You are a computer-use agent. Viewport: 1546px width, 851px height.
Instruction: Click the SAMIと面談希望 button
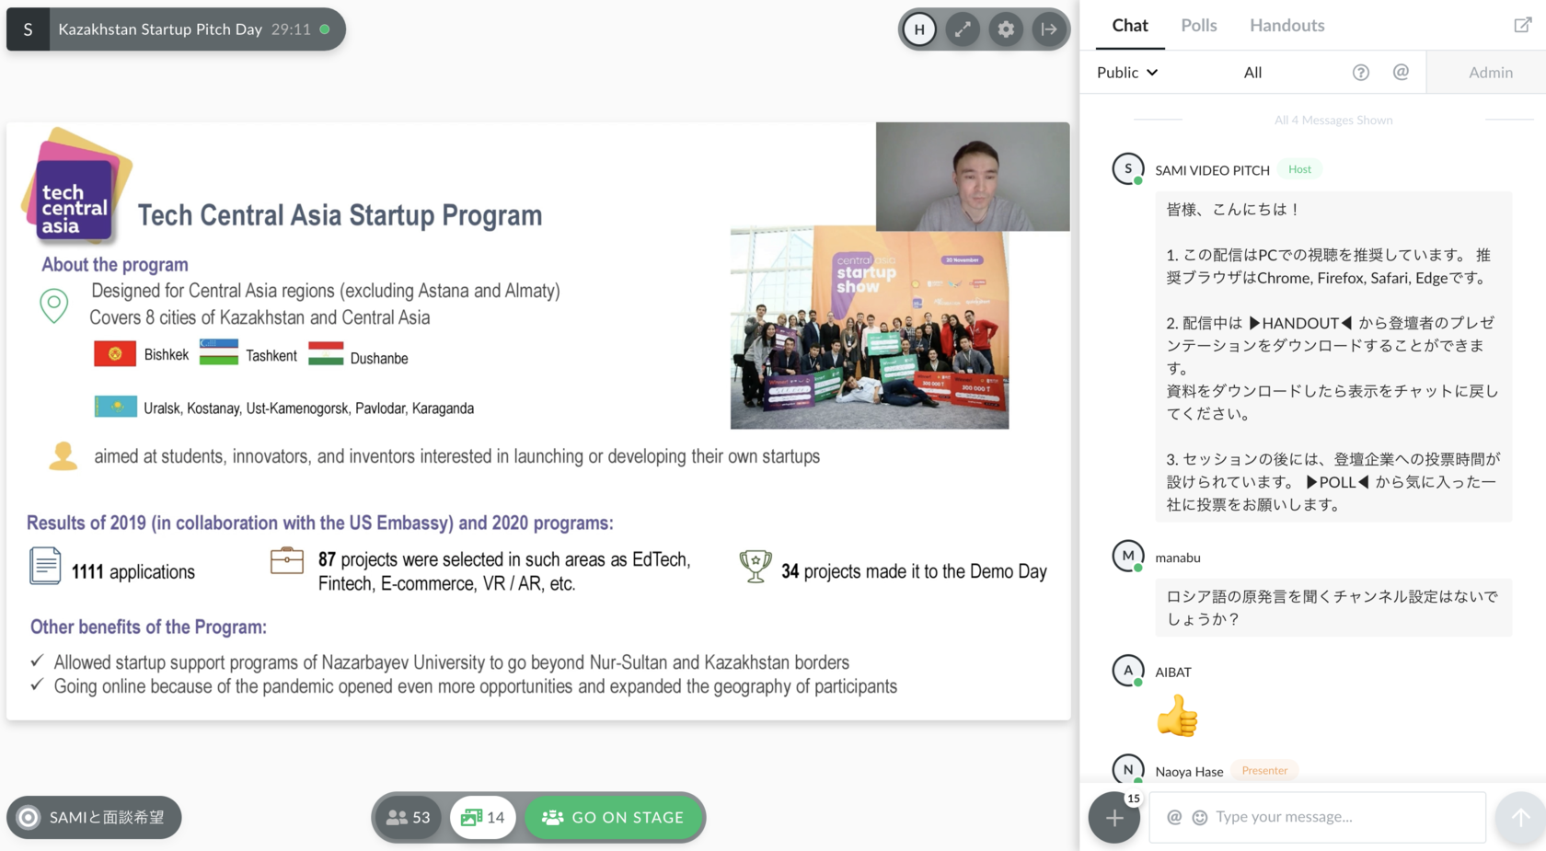[x=94, y=817]
